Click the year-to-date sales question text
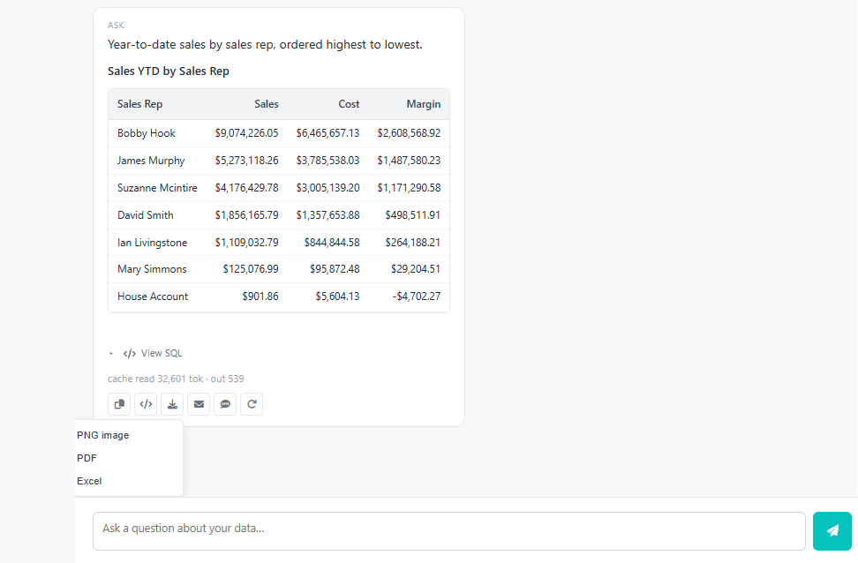This screenshot has width=858, height=563. 265,44
